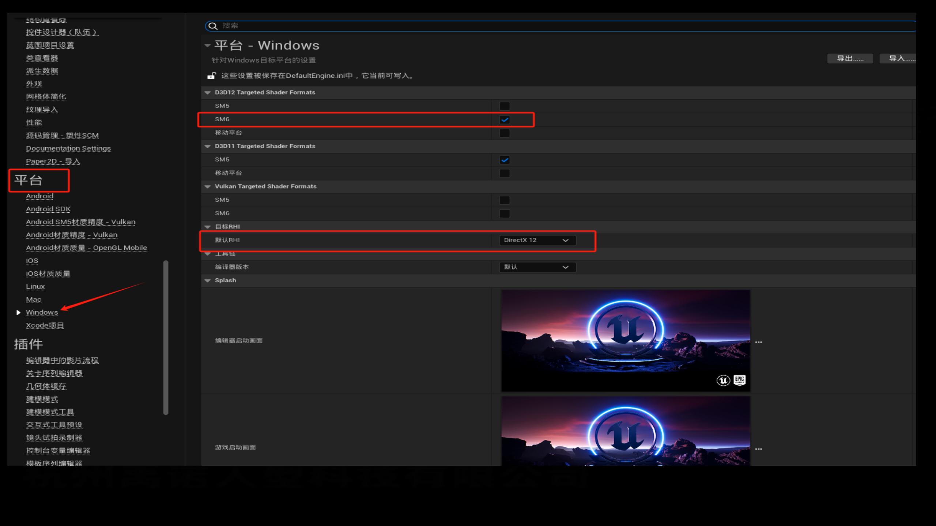936x526 pixels.
Task: Open 派生数据 settings
Action: pos(42,71)
